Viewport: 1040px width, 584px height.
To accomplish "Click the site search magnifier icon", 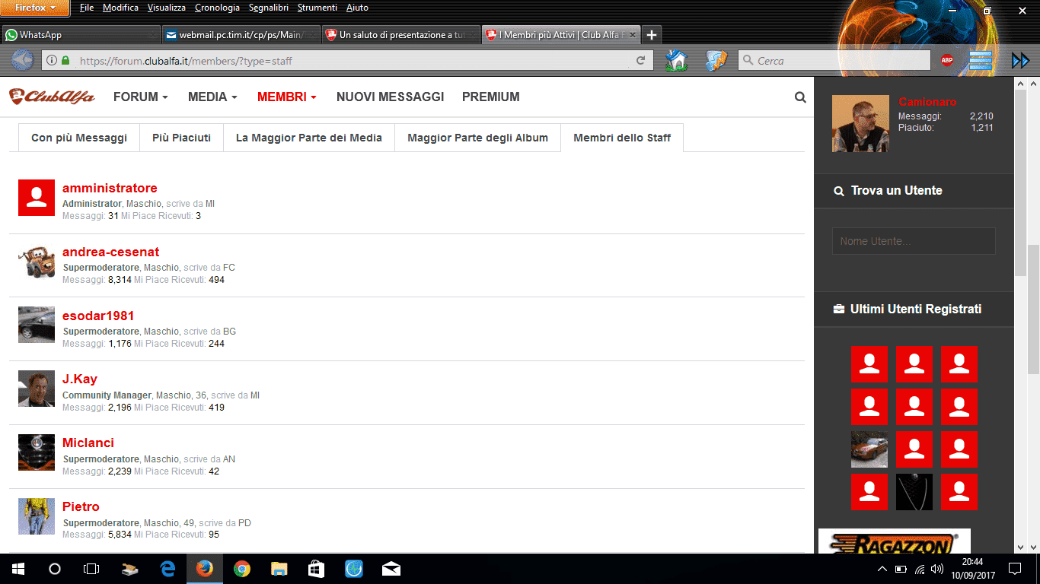I will [x=800, y=97].
